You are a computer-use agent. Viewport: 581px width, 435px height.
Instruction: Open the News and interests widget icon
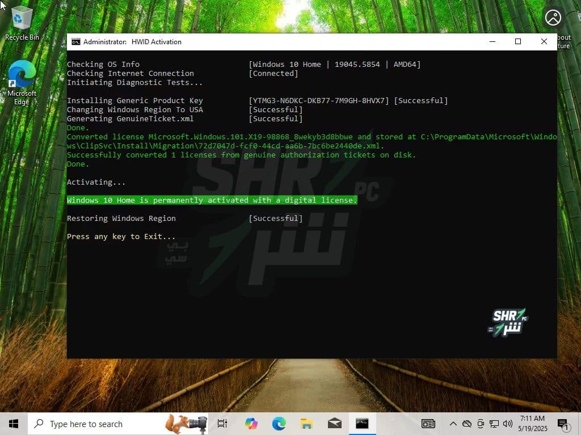(428, 424)
